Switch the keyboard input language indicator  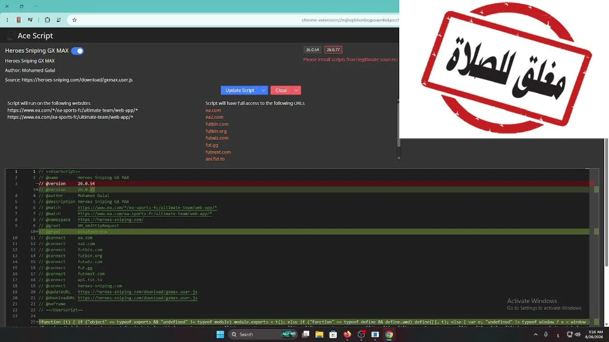[x=558, y=334]
